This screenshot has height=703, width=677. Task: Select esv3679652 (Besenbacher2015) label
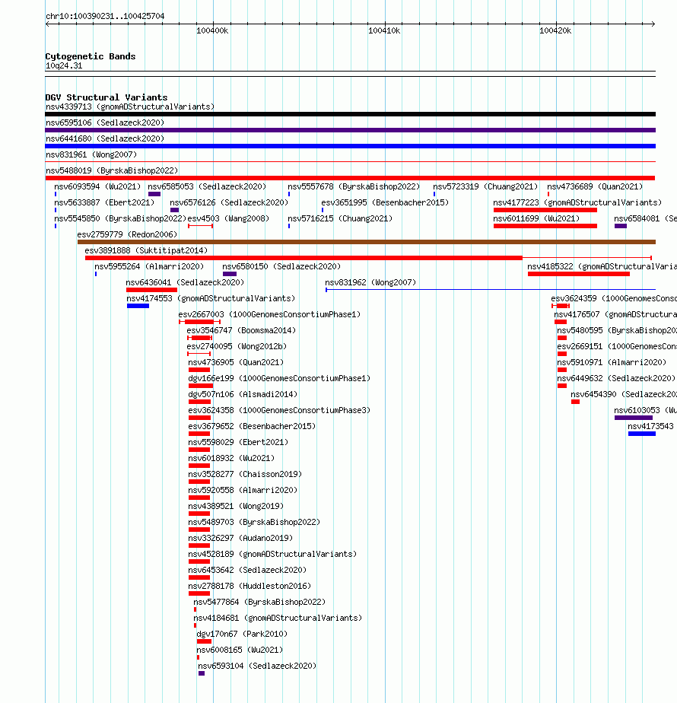tap(252, 426)
